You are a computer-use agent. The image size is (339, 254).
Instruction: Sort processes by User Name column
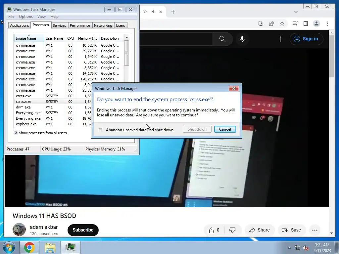click(x=54, y=38)
